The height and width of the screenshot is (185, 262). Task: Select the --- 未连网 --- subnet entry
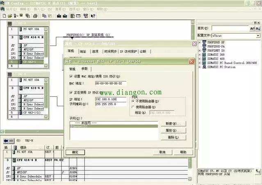coord(114,123)
